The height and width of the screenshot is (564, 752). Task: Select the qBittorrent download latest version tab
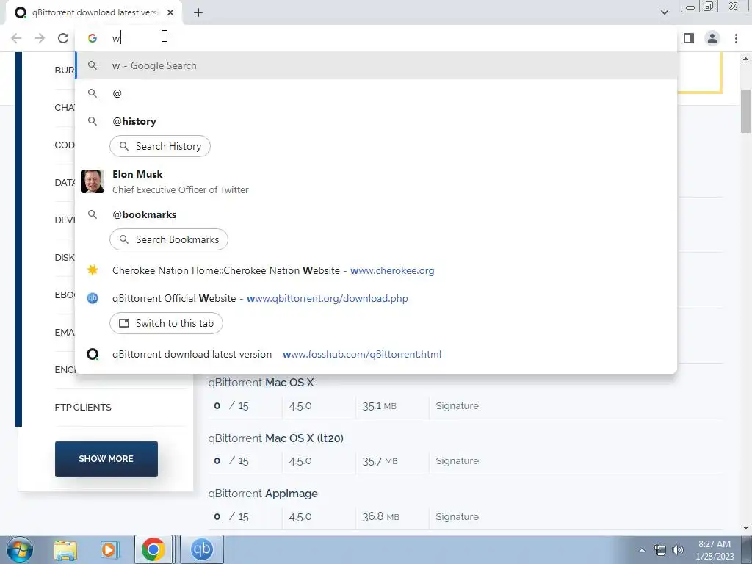click(94, 12)
